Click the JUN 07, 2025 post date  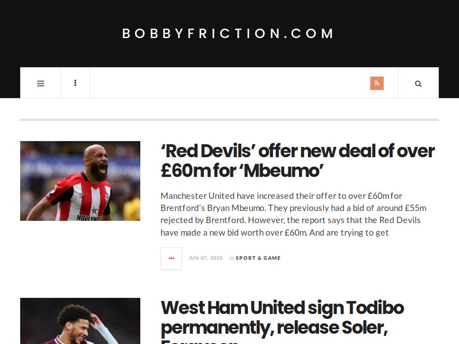[x=205, y=258]
